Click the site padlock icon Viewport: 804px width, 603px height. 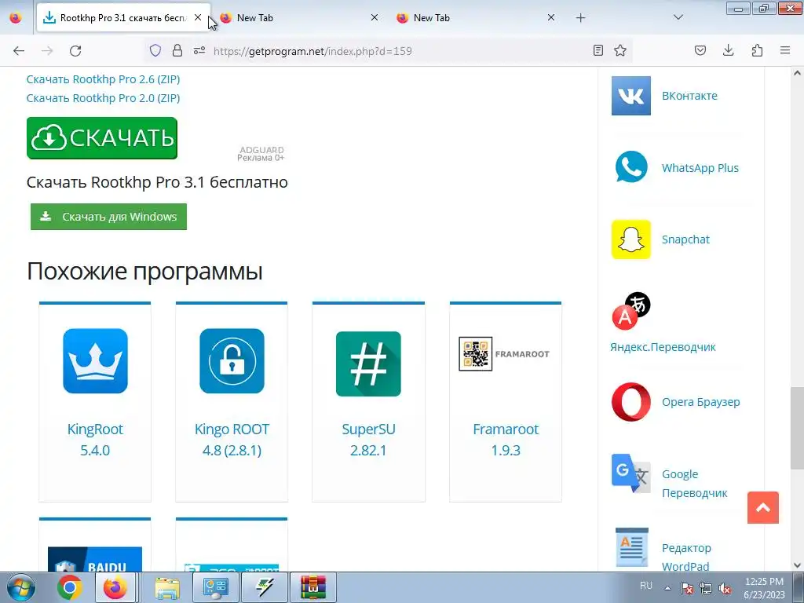click(177, 50)
